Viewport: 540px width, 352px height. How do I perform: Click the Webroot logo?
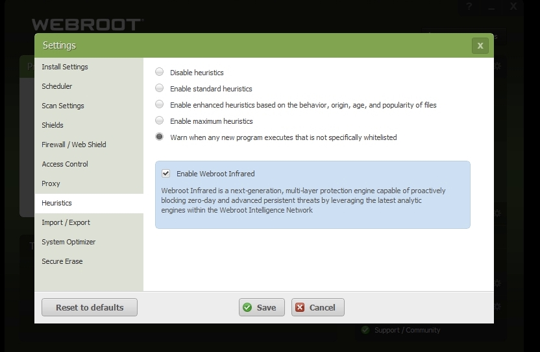click(x=87, y=25)
